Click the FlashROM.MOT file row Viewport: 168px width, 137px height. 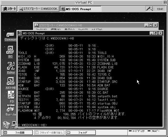pos(68,110)
